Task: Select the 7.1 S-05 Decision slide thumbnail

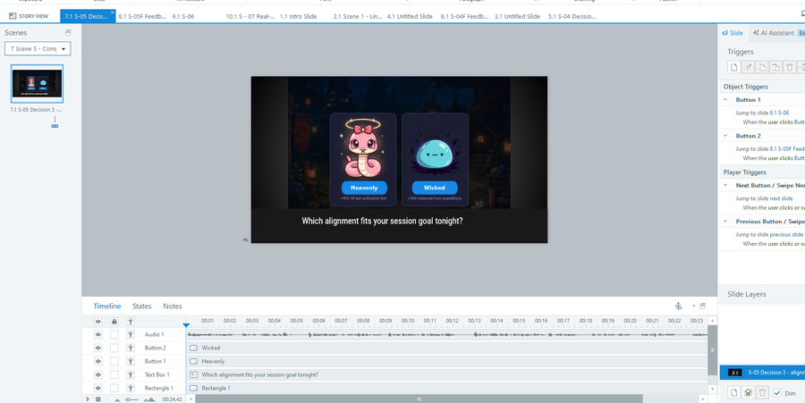Action: click(x=37, y=84)
